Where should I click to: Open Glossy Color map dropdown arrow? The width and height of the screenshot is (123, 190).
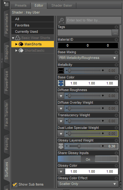[61, 172]
